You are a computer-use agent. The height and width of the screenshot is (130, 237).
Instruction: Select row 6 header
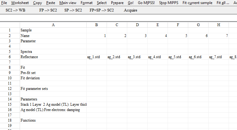pyautogui.click(x=10, y=57)
